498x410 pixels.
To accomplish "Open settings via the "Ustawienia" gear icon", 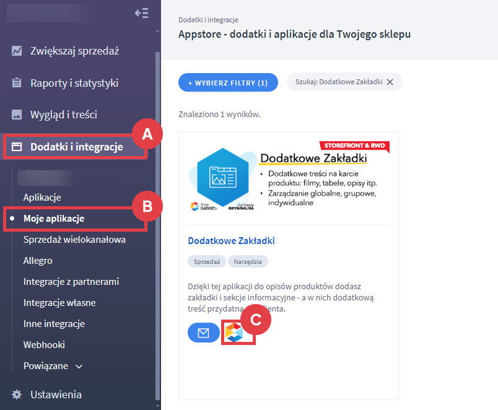I will 15,394.
